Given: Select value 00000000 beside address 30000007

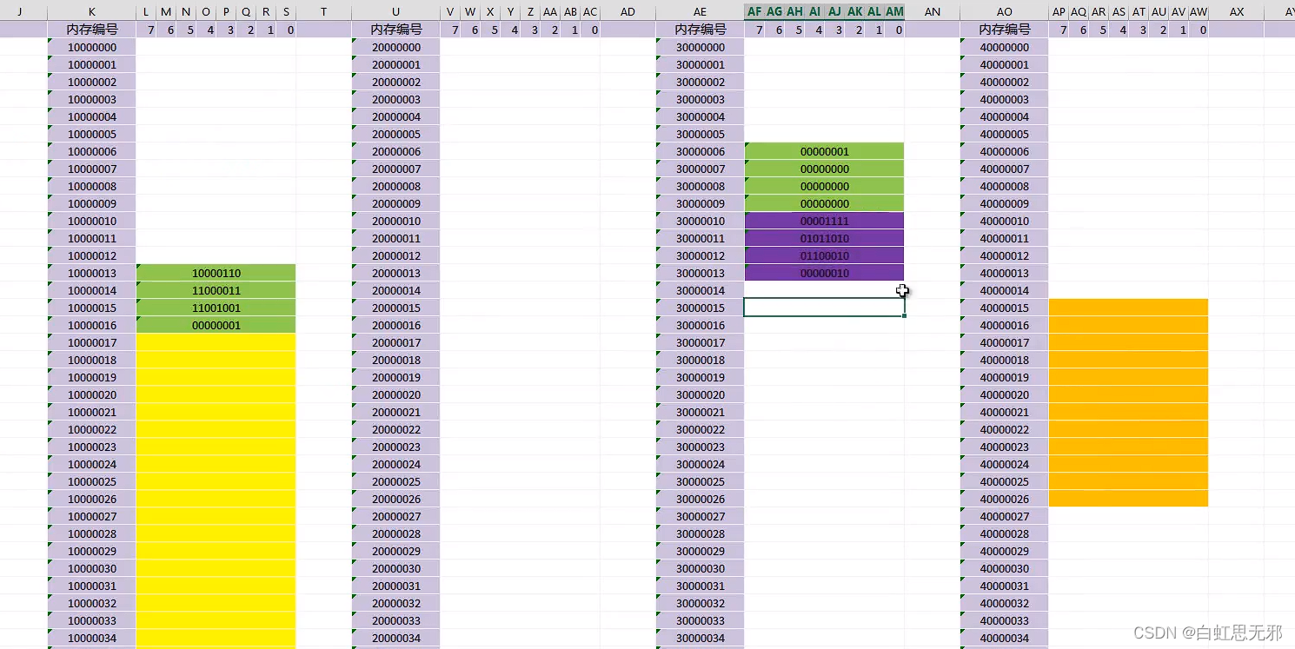Looking at the screenshot, I should [x=825, y=169].
